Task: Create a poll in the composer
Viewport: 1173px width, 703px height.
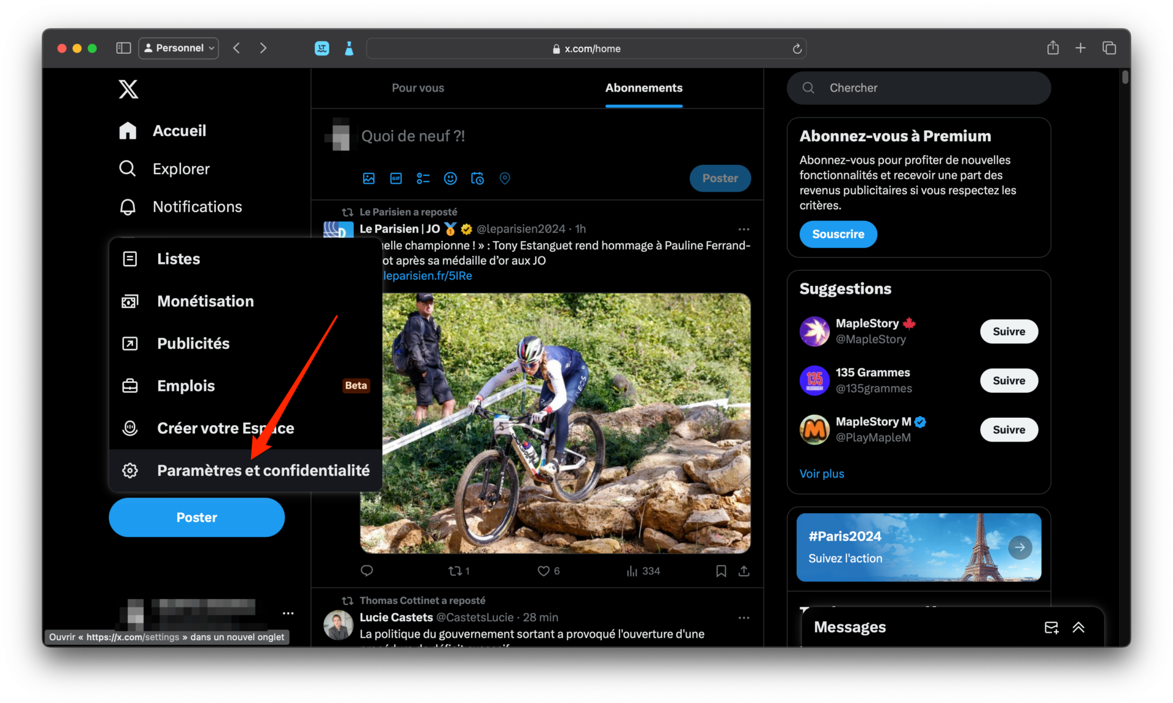Action: point(423,178)
